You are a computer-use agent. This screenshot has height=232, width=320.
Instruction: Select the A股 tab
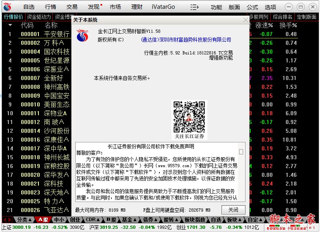pos(43,220)
